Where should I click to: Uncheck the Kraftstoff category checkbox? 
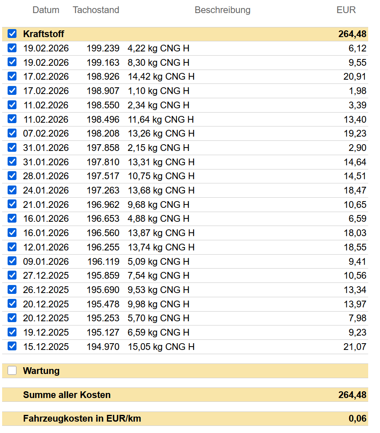[x=12, y=34]
